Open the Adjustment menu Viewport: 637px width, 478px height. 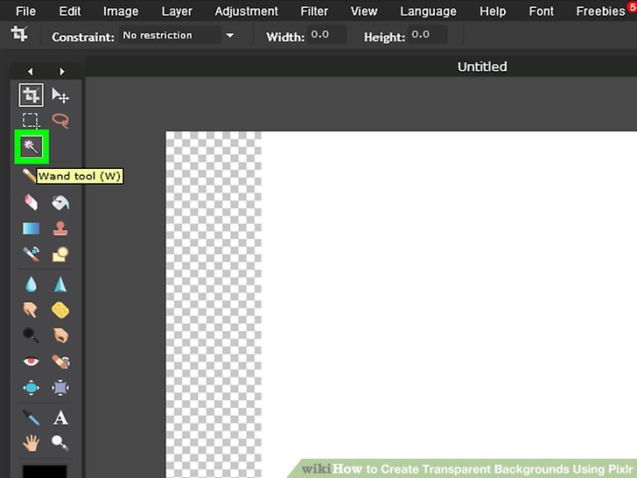(x=247, y=11)
